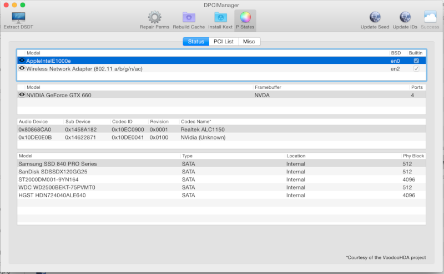Click the Success cloud icon
Image resolution: width=444 pixels, height=274 pixels.
click(430, 17)
